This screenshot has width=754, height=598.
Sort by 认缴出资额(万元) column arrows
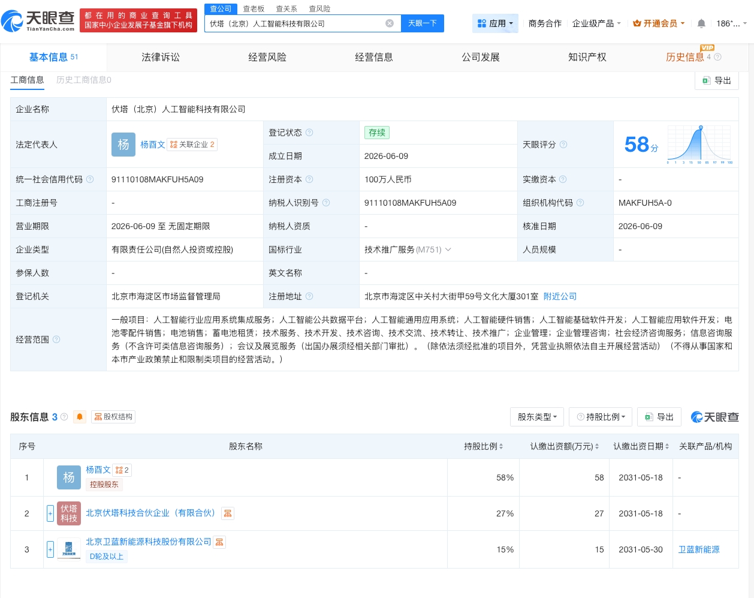[x=597, y=447]
